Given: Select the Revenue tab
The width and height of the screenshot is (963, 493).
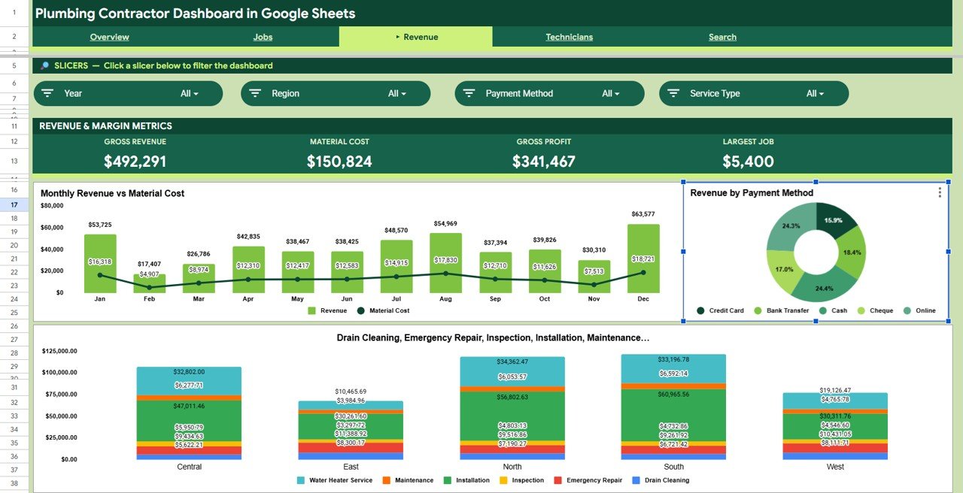Looking at the screenshot, I should [416, 37].
